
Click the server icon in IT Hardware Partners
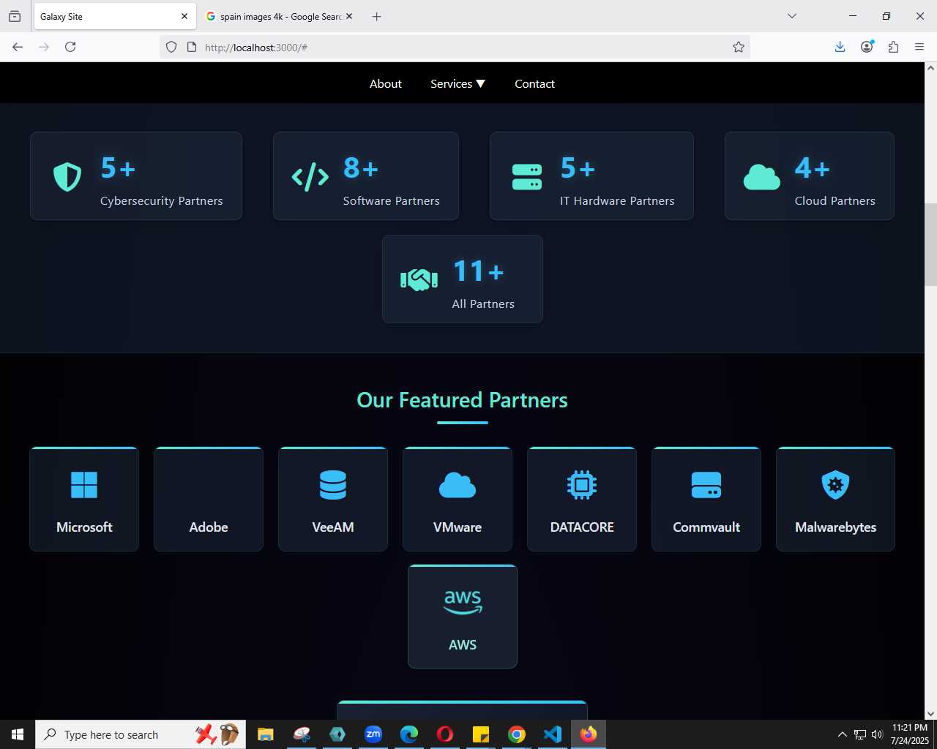527,176
